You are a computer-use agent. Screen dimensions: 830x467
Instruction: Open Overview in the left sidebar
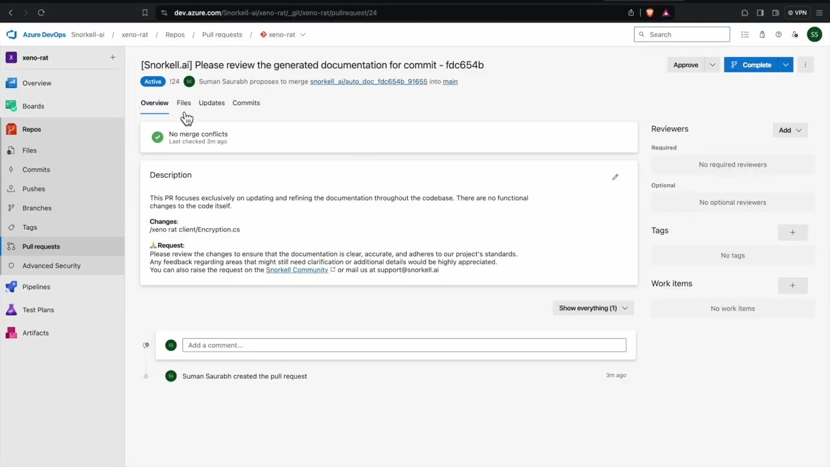(62, 83)
